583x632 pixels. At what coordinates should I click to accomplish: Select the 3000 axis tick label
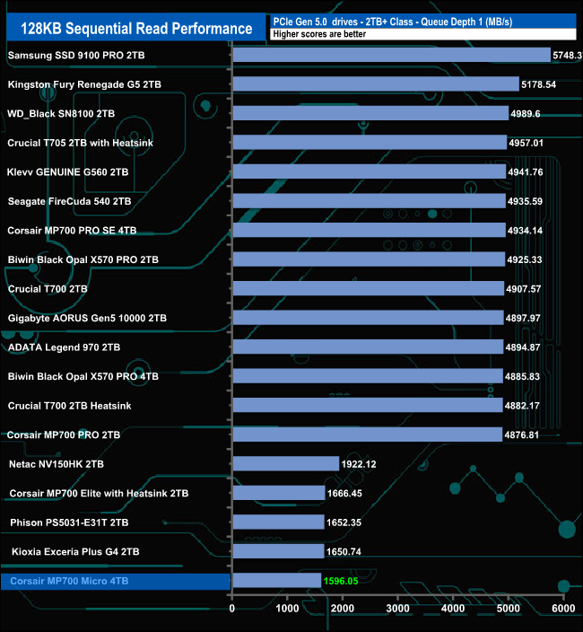398,609
